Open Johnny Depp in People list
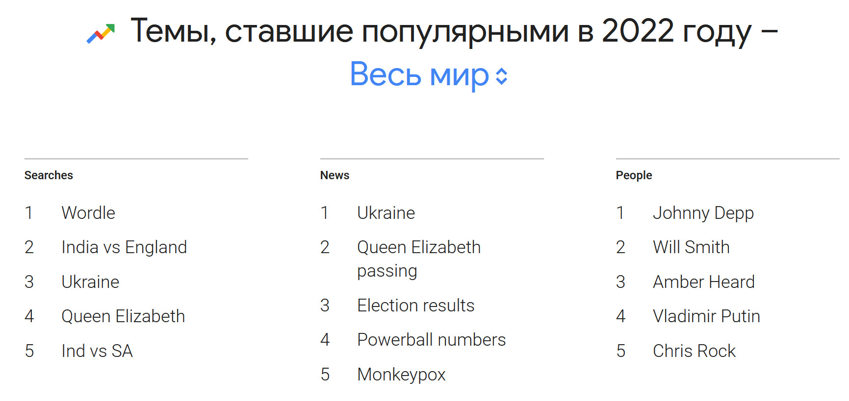849x401 pixels. coord(703,213)
